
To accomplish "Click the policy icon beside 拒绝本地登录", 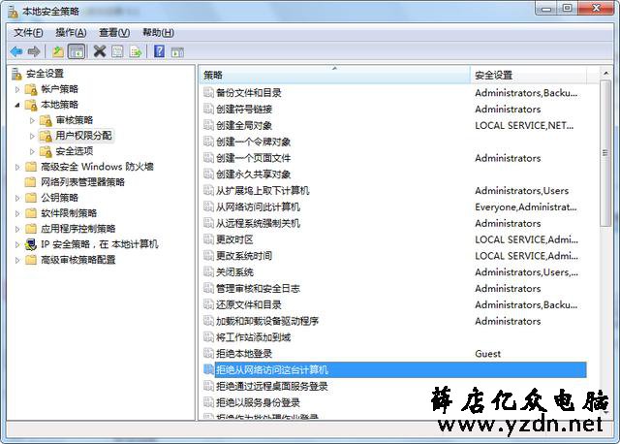I will pyautogui.click(x=208, y=354).
